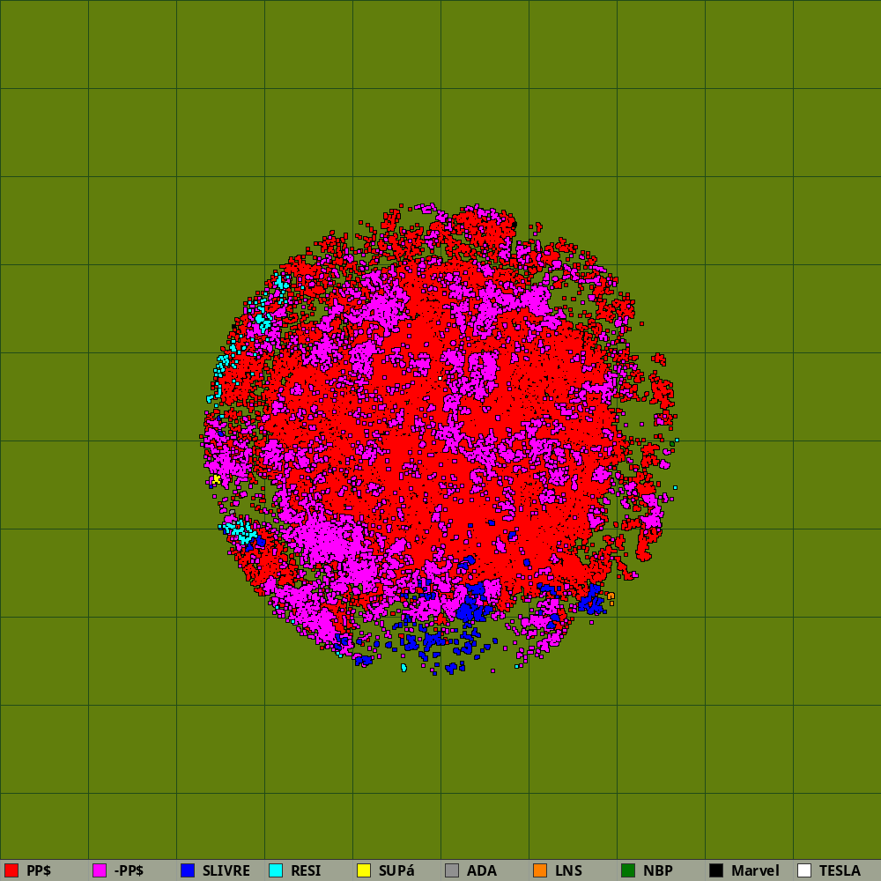Select the "LNS" legend label
881x881 pixels.
(x=568, y=870)
